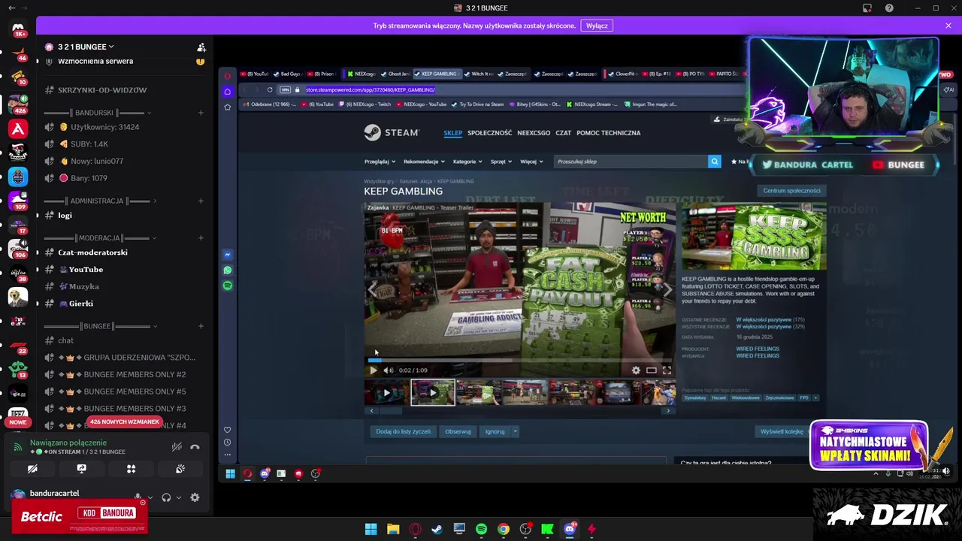The height and width of the screenshot is (541, 962).
Task: Mute the Discord microphone
Action: point(138,497)
